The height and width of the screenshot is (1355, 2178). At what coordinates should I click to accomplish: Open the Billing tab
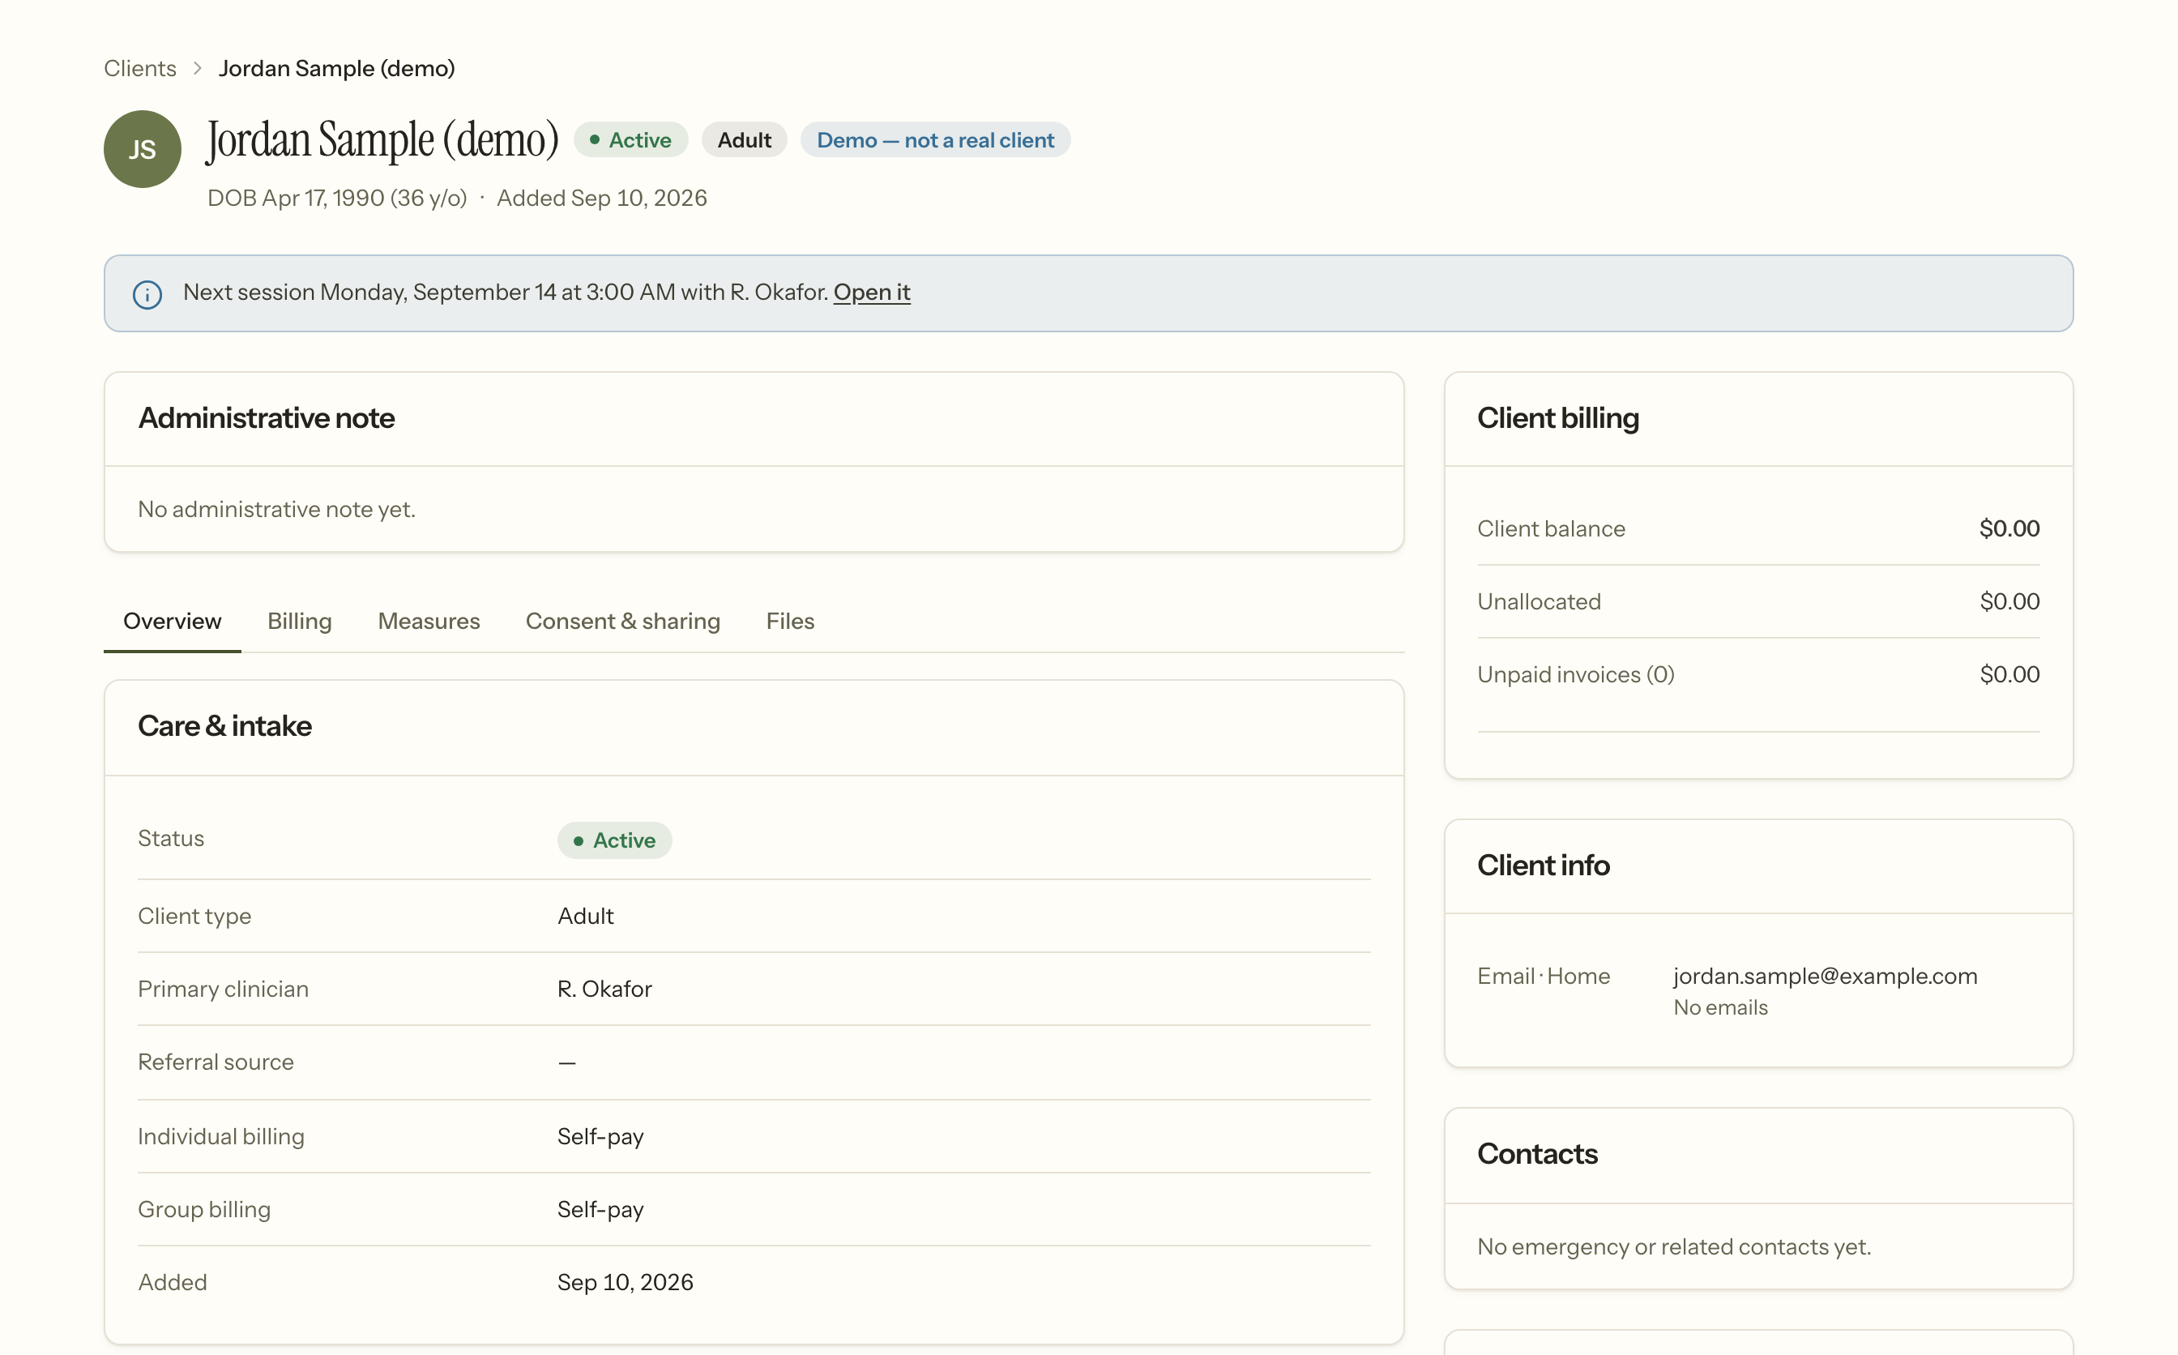tap(299, 621)
